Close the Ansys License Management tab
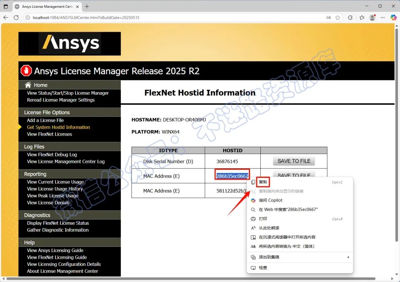400x282 pixels. pos(77,7)
